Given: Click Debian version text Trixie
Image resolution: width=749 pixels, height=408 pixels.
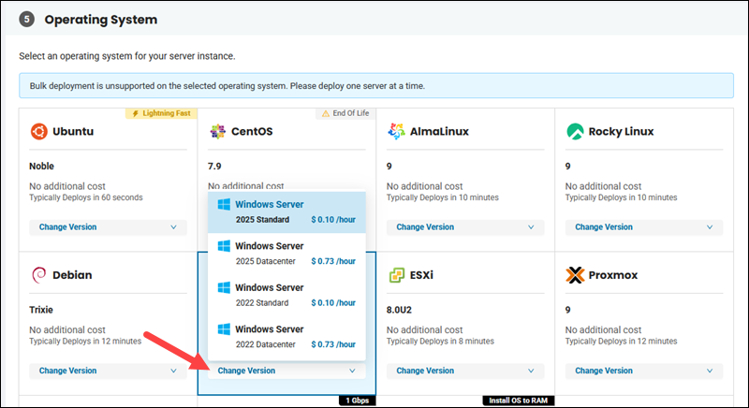Looking at the screenshot, I should 41,310.
